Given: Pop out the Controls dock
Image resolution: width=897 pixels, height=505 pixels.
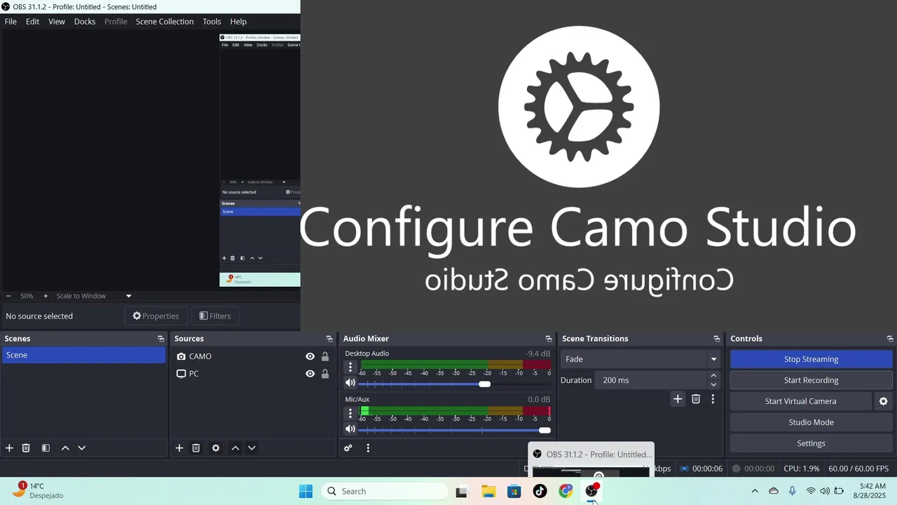Looking at the screenshot, I should coord(890,339).
